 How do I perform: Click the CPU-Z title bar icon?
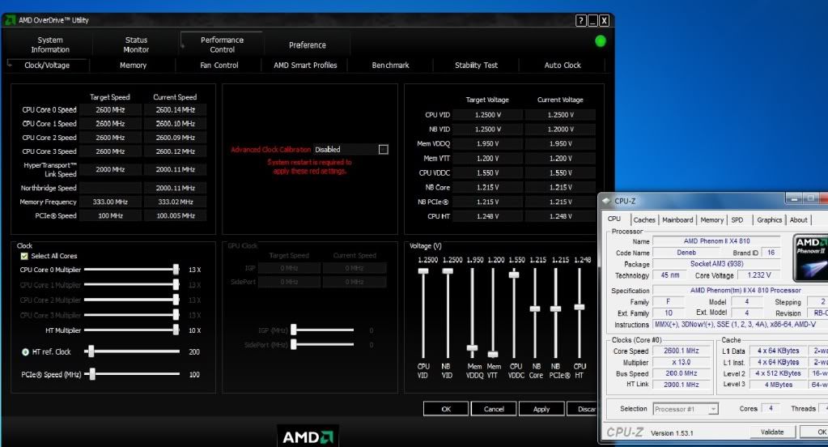(x=606, y=201)
